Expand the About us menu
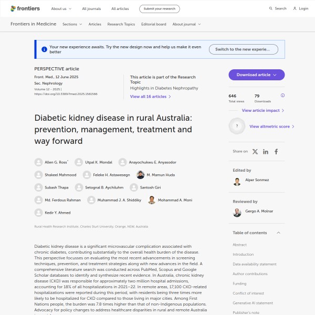This screenshot has height=315, width=315. [x=61, y=8]
